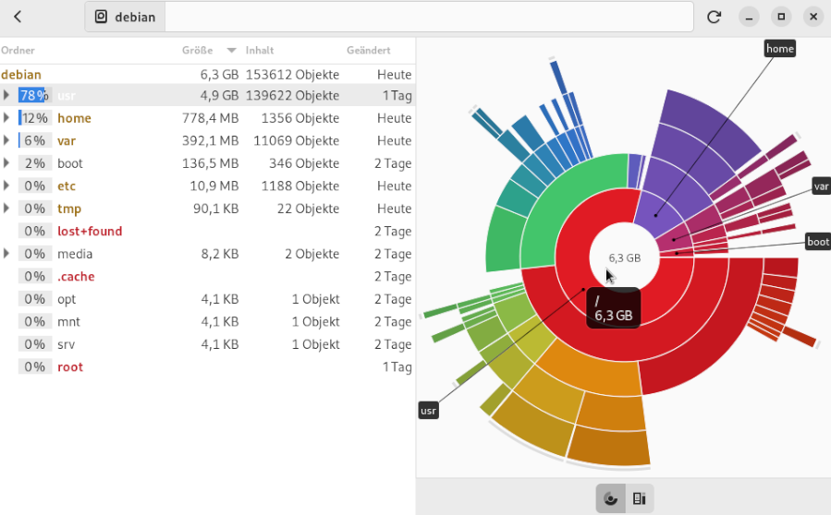The image size is (831, 515).
Task: Click the usr label on the chart
Action: pos(428,410)
